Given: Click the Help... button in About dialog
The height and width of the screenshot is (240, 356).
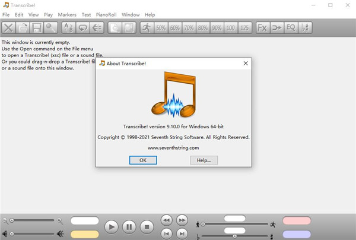Looking at the screenshot, I should (x=204, y=160).
